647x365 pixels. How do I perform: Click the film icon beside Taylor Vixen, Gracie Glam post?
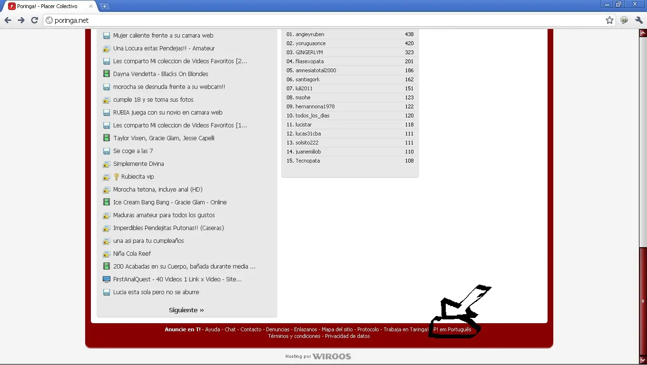tap(107, 138)
